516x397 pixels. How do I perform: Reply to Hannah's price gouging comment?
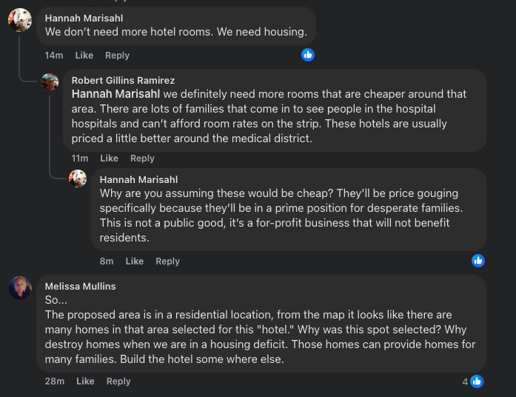[x=167, y=261]
